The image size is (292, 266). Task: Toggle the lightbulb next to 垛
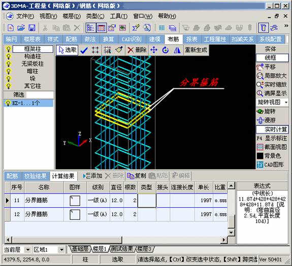[8, 79]
